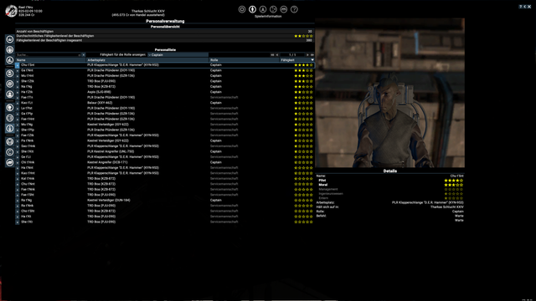Click the back arrow at top right
Screen dimensions: 536x301
(x=525, y=7)
